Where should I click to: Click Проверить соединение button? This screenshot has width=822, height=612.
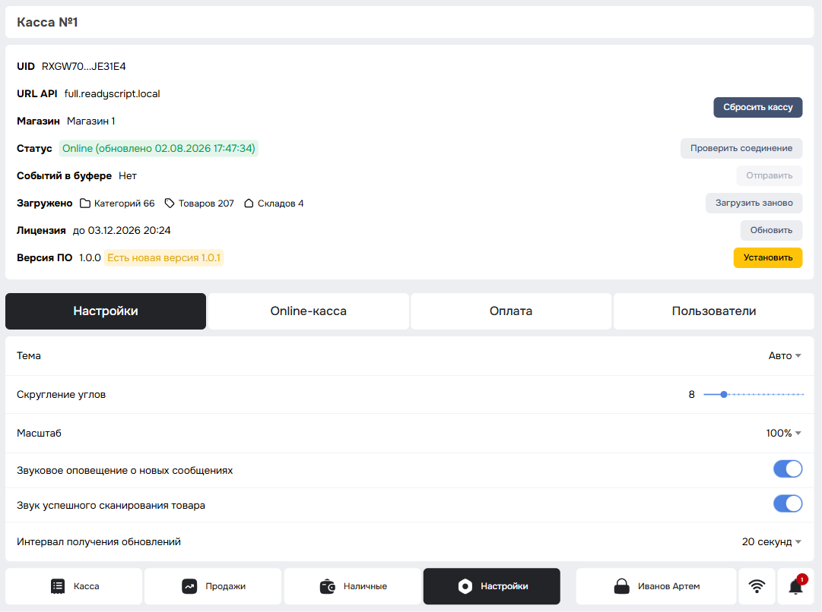tap(741, 148)
